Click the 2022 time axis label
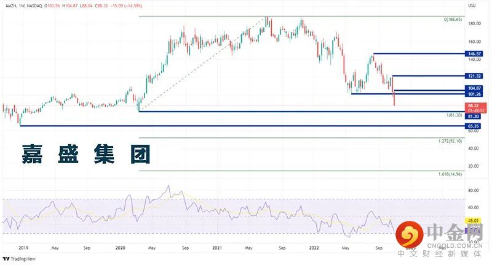The height and width of the screenshot is (265, 492). pyautogui.click(x=314, y=248)
